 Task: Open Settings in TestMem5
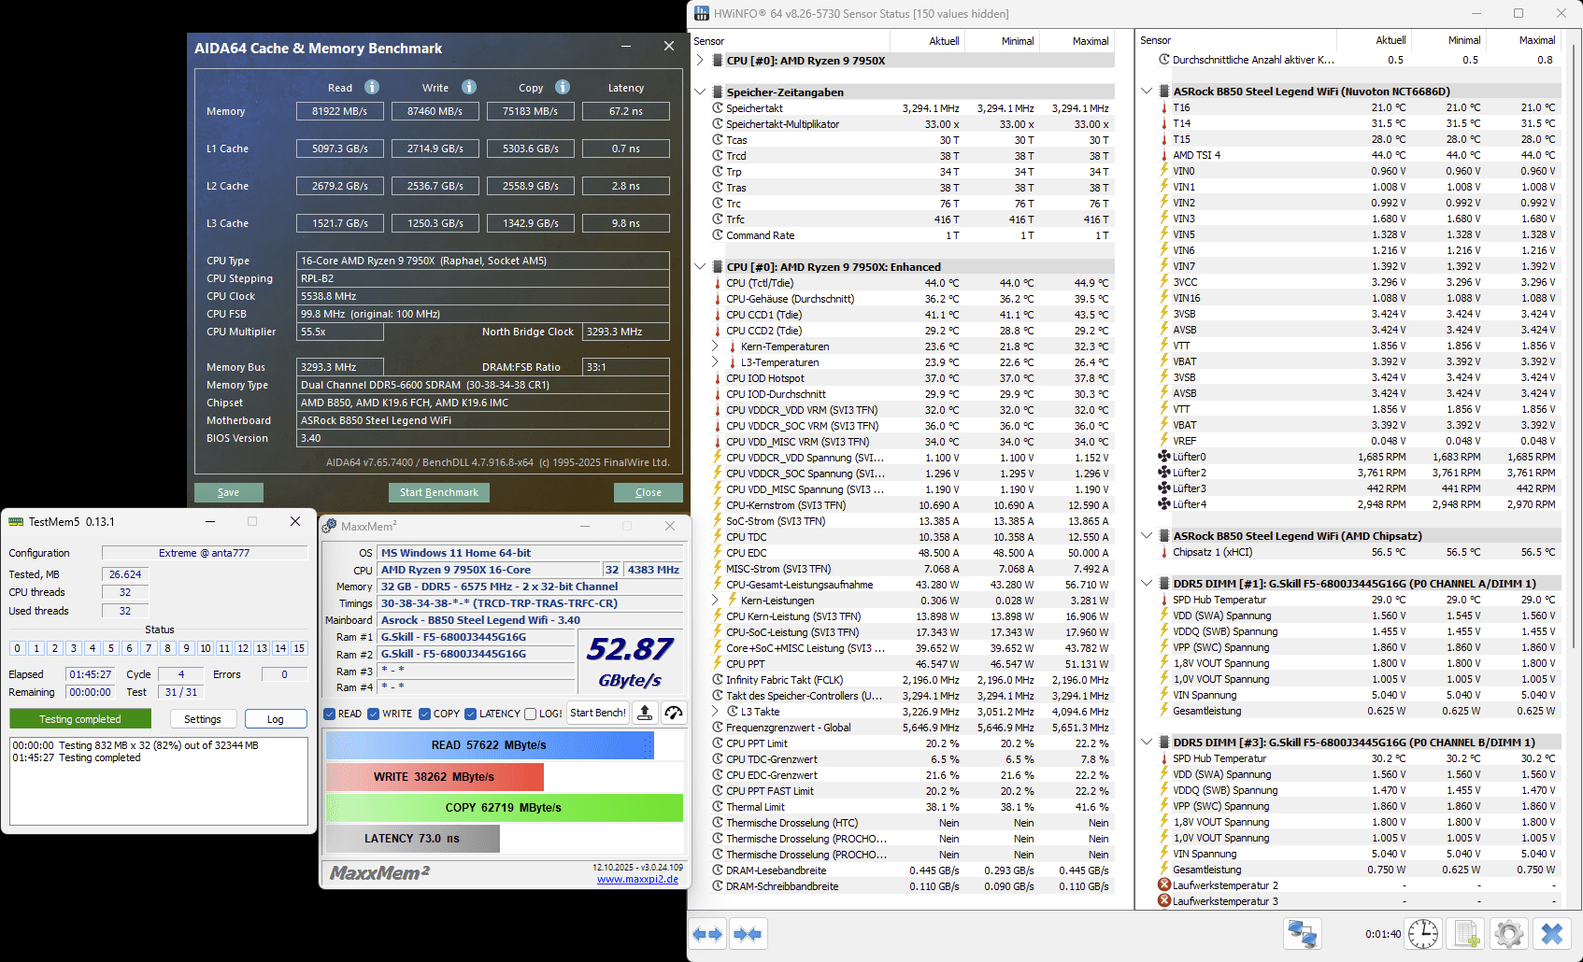point(203,719)
